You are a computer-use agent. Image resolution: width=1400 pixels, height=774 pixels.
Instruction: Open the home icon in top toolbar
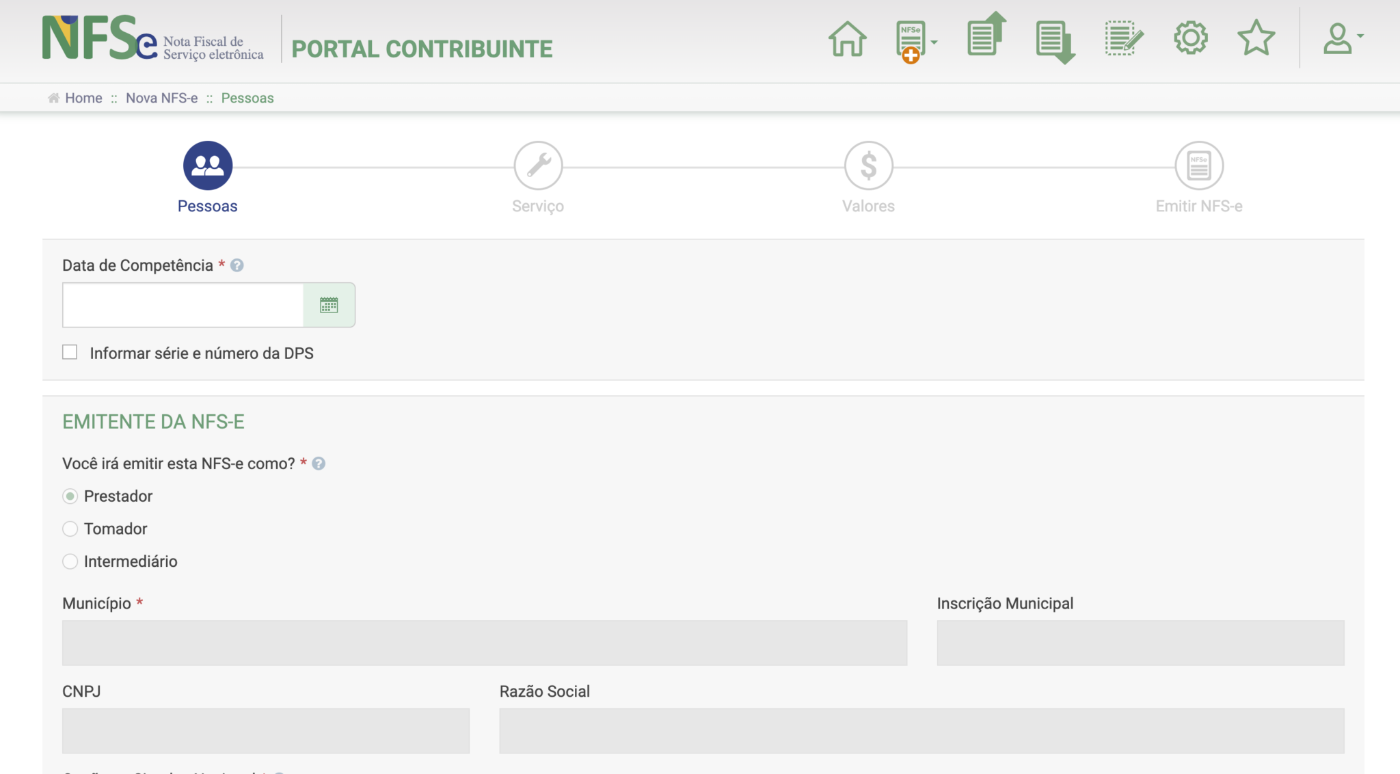(x=847, y=39)
